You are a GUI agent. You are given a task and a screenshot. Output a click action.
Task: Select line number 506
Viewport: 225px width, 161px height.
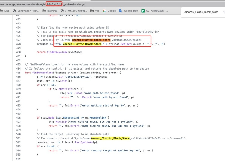[19, 159]
